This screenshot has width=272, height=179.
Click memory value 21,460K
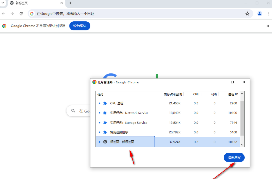[175, 103]
